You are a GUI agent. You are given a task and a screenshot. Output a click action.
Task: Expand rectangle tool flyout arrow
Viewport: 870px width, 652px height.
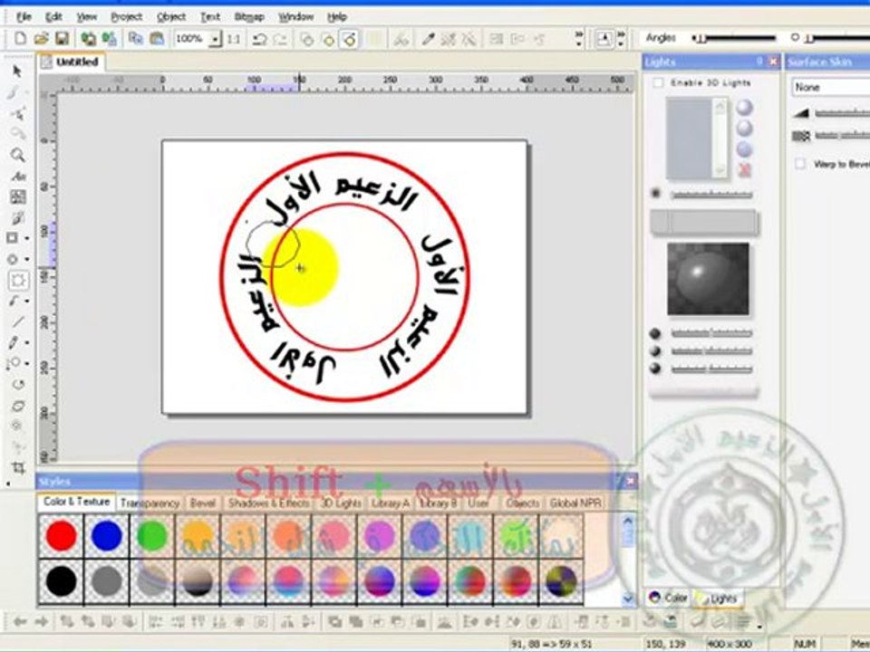[x=26, y=238]
